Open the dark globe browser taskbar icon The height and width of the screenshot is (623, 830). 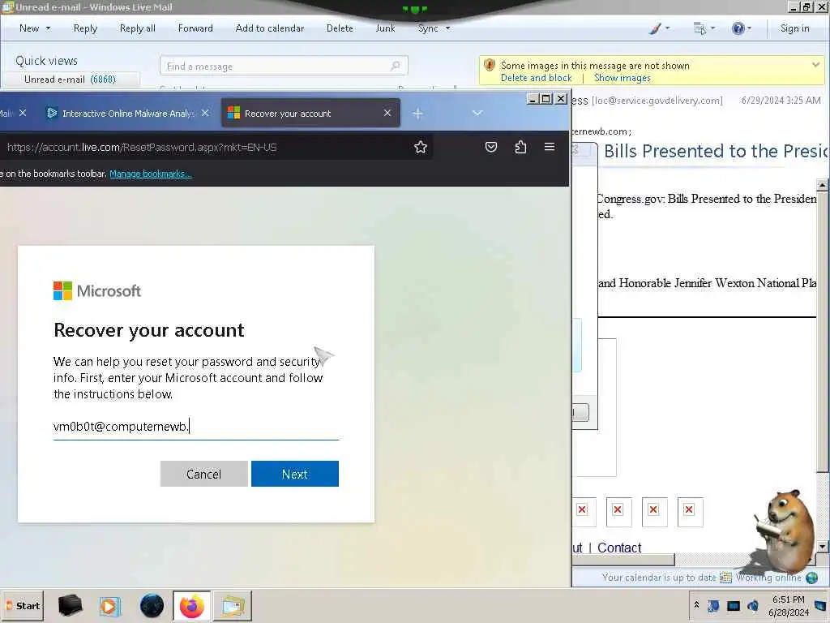152,606
